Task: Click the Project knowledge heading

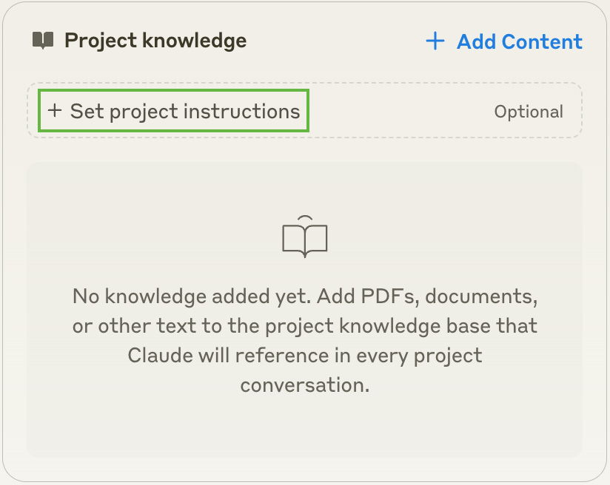Action: pos(155,41)
